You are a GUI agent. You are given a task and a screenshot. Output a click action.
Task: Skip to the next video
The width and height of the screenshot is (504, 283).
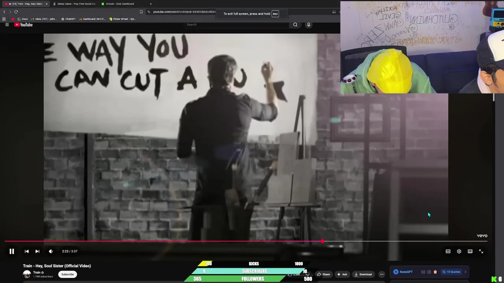tap(37, 251)
